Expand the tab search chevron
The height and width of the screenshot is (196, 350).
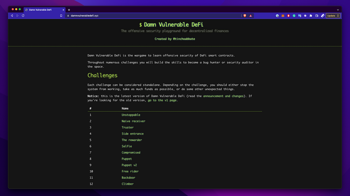[338, 10]
